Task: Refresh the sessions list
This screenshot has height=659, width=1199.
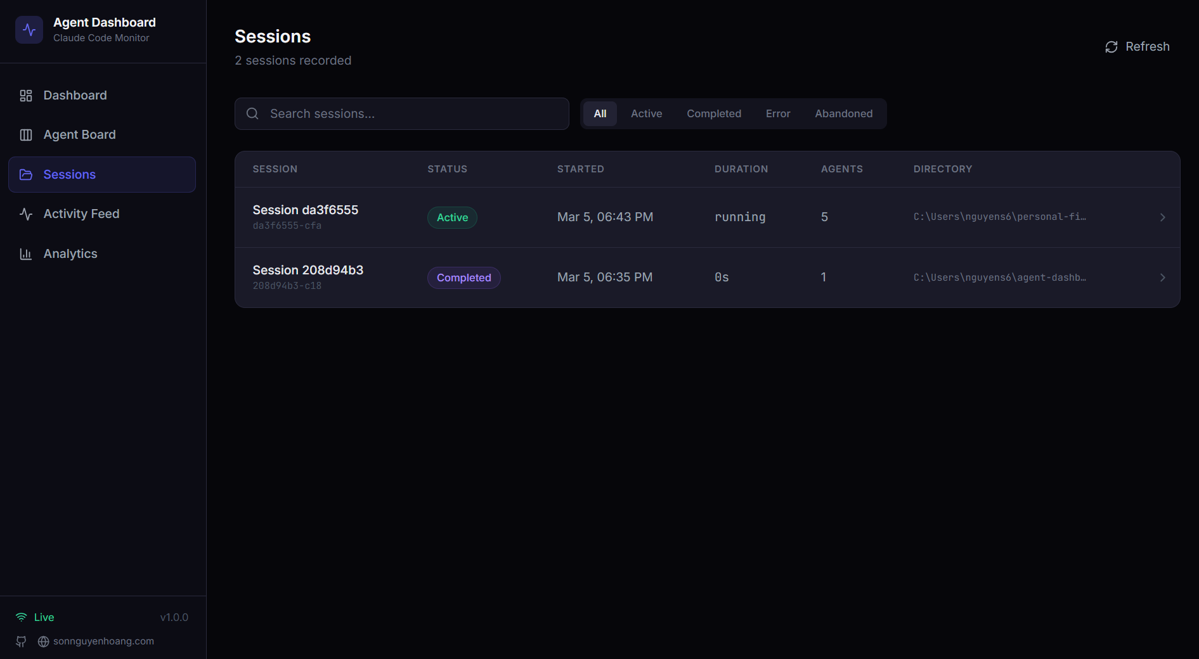Action: click(1136, 46)
